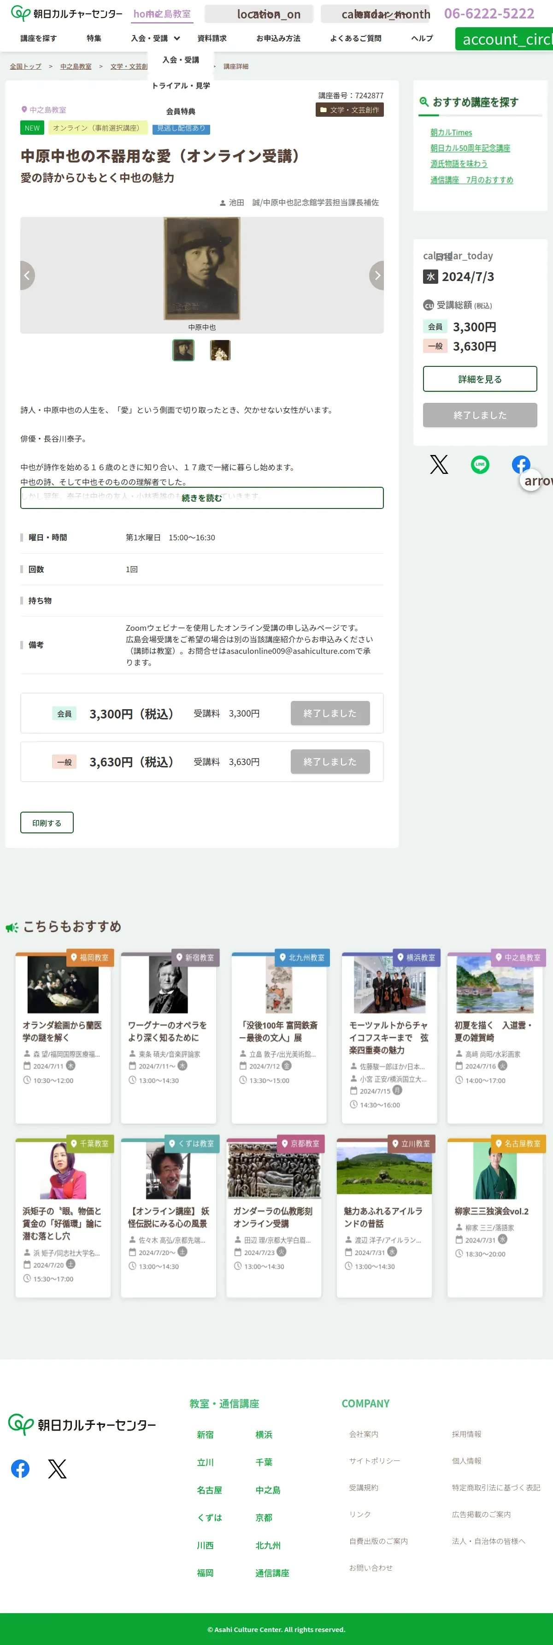Open 講座を探す menu
553x1645 pixels.
click(x=38, y=38)
